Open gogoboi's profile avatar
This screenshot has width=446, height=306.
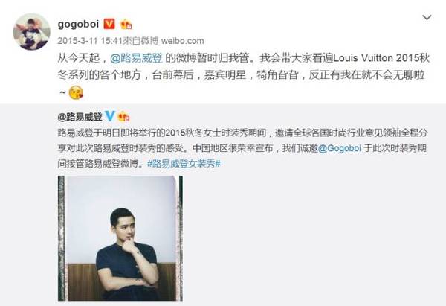click(31, 31)
